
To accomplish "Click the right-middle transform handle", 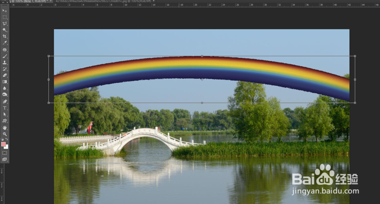I will click(x=355, y=79).
